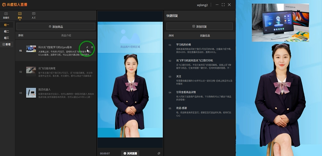Select product row 讯飞扫描词典笔
The width and height of the screenshot is (322, 156).
(x=56, y=72)
